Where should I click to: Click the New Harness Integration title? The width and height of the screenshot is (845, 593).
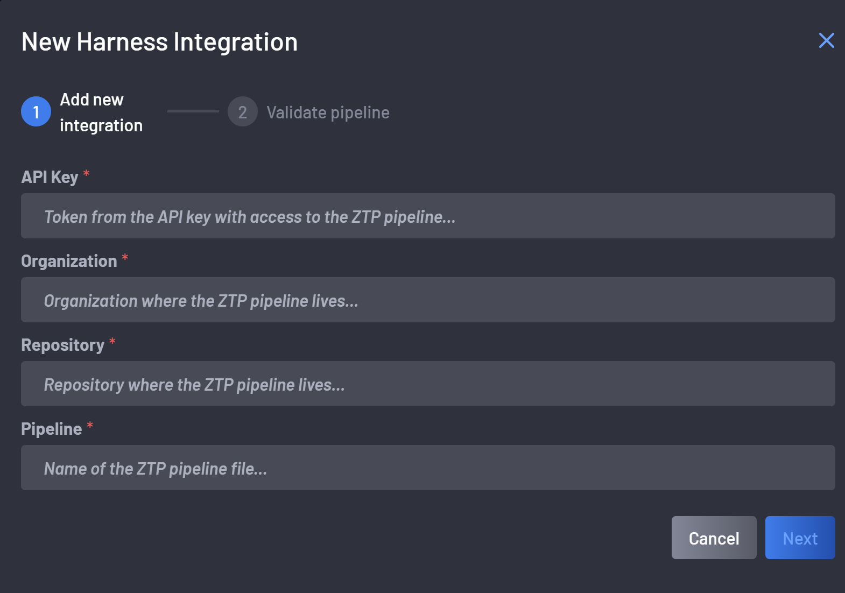point(159,42)
